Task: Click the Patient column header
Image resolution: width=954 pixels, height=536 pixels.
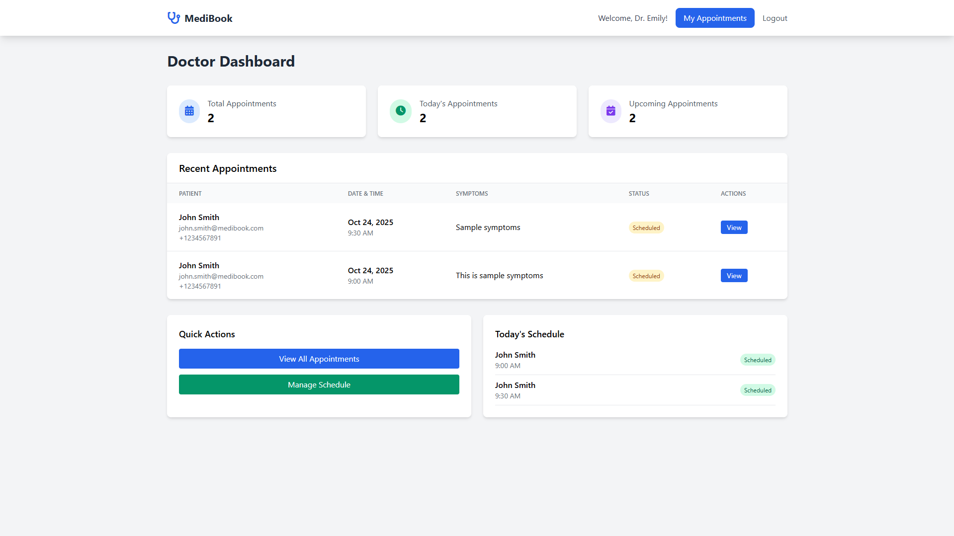Action: pos(190,194)
